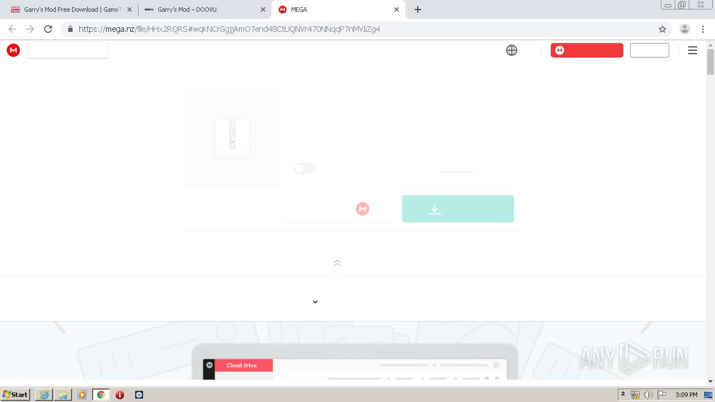Toggle the switch in file panel

(x=305, y=169)
